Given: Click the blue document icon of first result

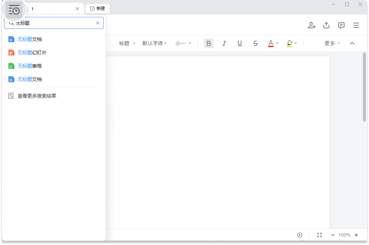Looking at the screenshot, I should [x=11, y=39].
